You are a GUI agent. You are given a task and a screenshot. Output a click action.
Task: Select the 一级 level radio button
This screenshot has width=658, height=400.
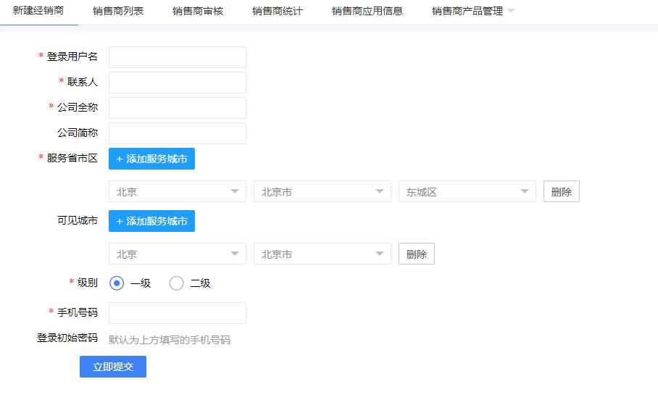point(117,283)
